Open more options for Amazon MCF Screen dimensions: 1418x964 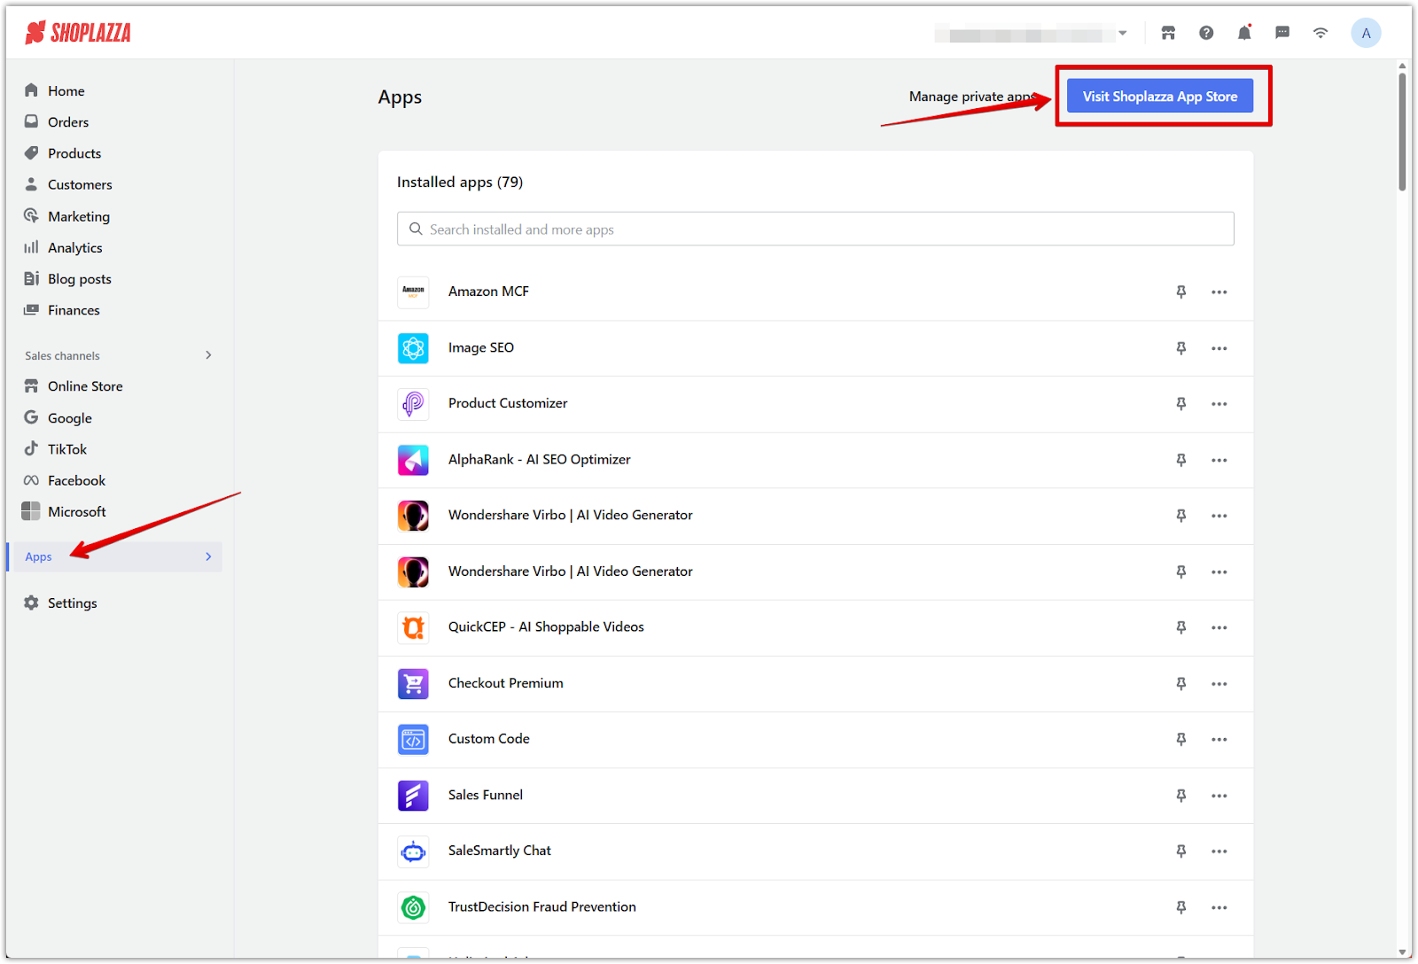[x=1219, y=292]
